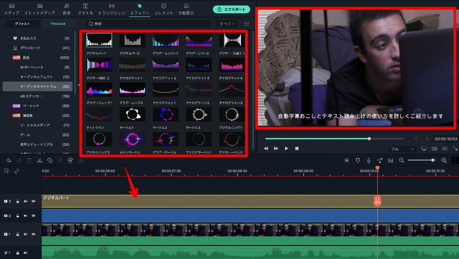This screenshot has height=259, width=459.
Task: Click the preview progress slider handle
Action: coord(369,138)
